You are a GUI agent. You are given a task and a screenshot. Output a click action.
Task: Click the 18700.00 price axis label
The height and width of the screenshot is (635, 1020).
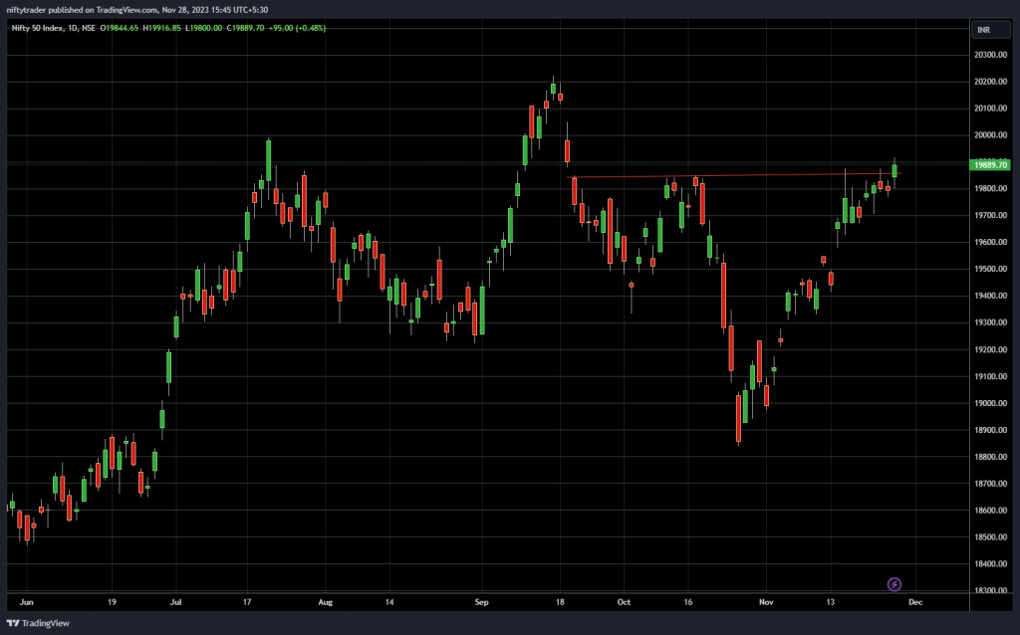point(990,484)
